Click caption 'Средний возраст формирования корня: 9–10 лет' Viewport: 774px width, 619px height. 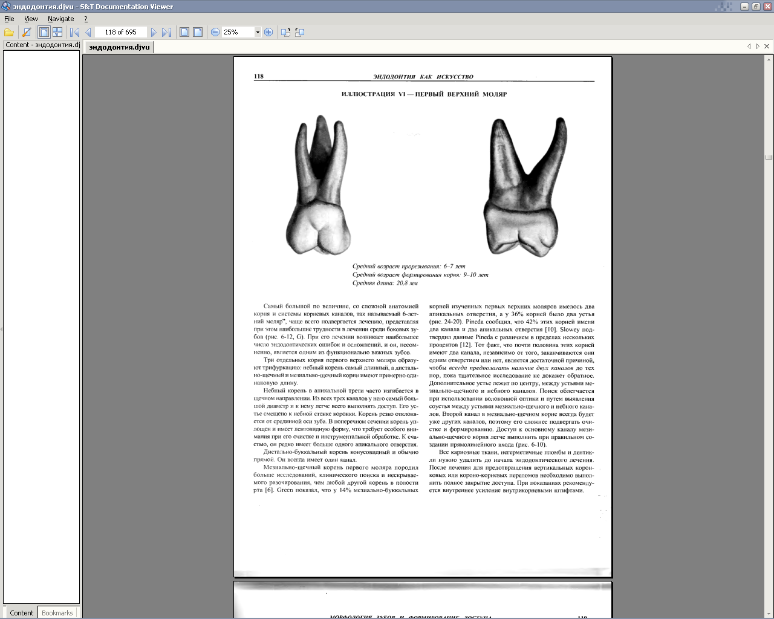tap(420, 274)
